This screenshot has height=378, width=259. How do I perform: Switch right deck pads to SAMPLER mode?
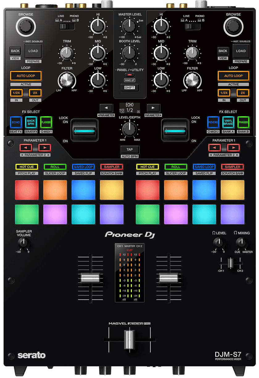pos(232,167)
